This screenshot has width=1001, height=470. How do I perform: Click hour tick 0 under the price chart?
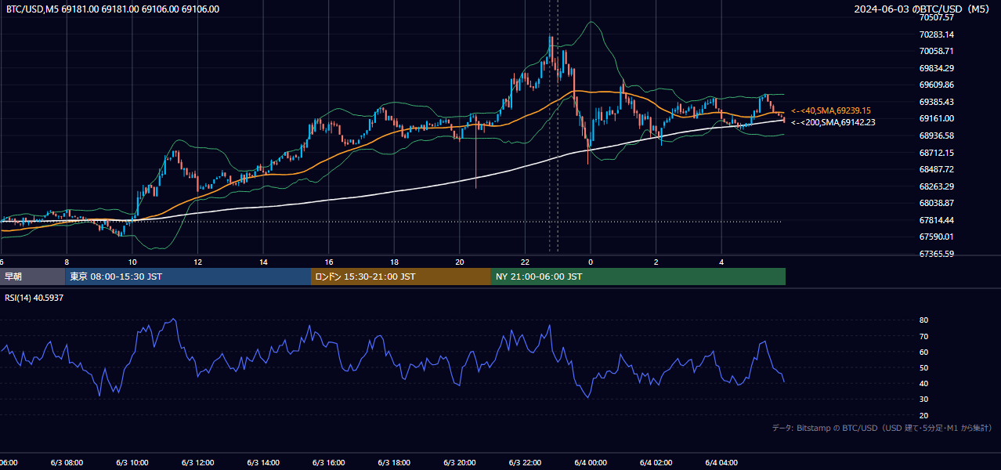[591, 262]
